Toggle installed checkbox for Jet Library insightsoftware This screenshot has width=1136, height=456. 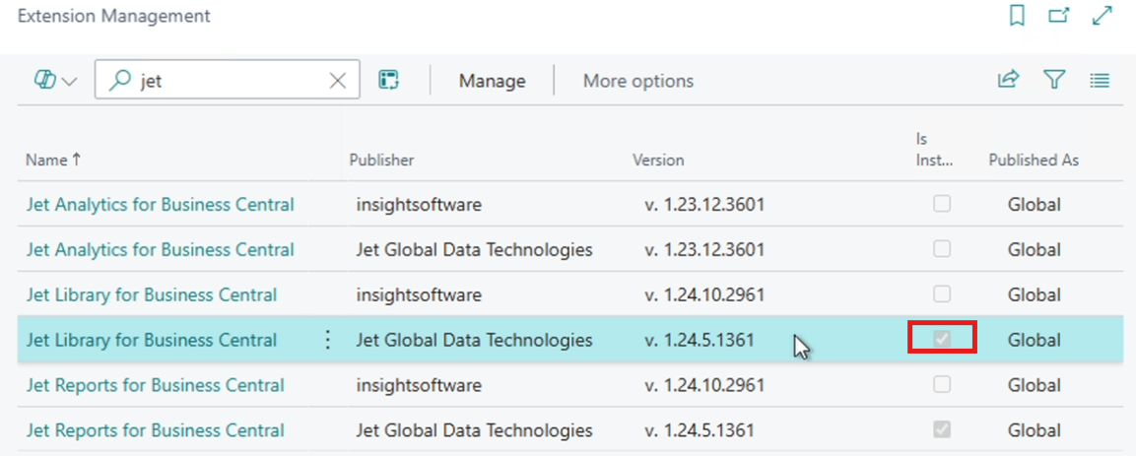pos(942,293)
